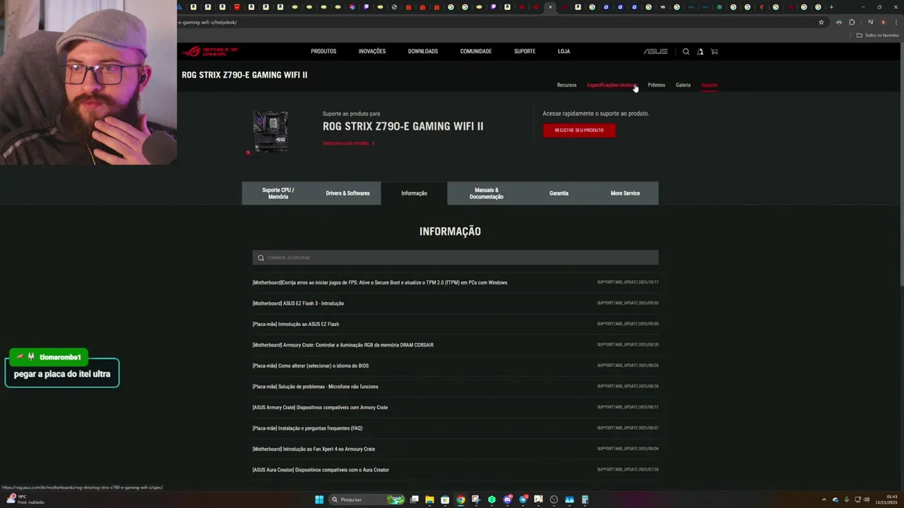Go to the Prêmios section
The image size is (904, 508).
tap(657, 85)
